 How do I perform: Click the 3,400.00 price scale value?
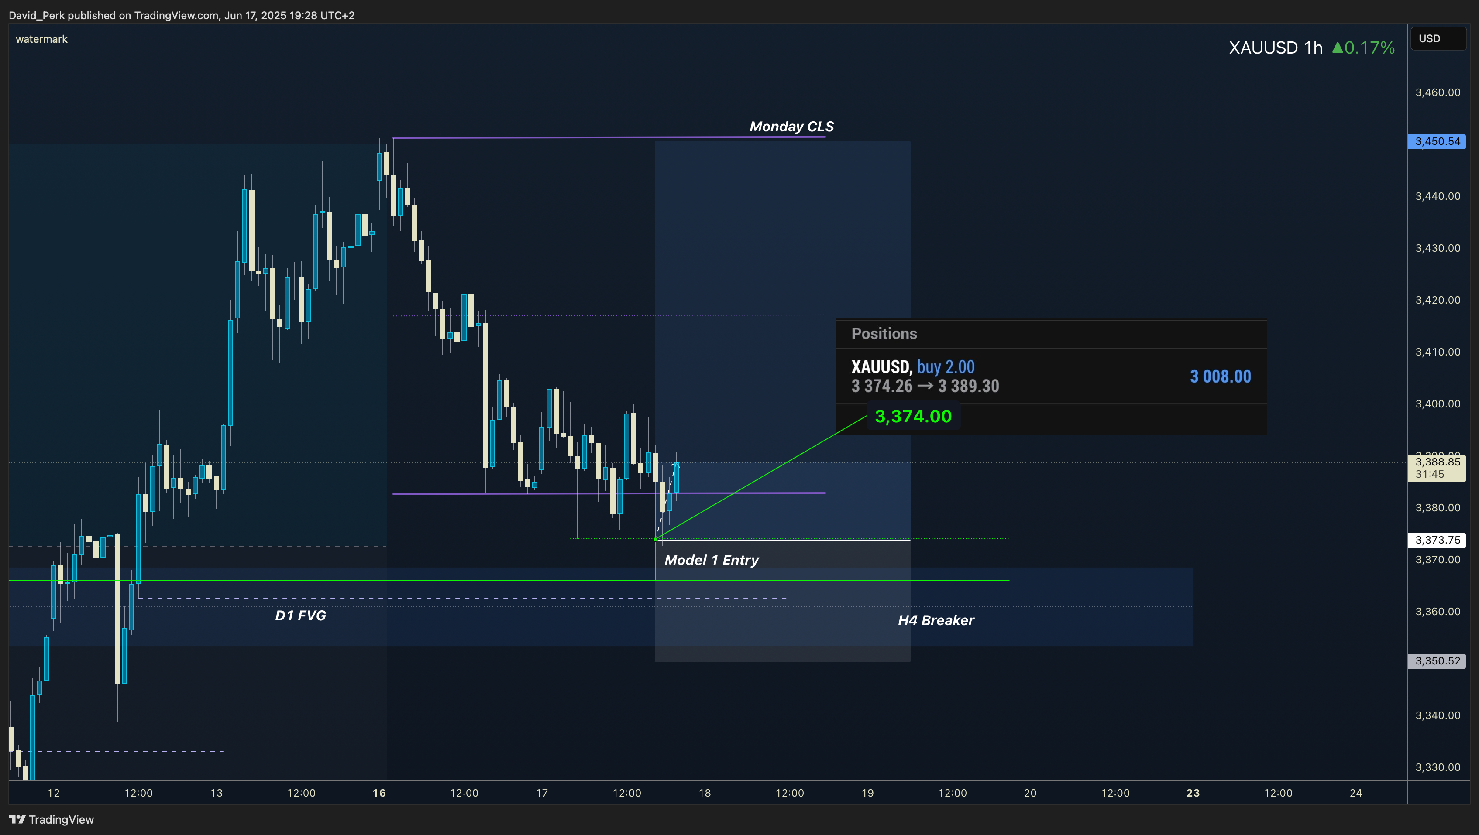[x=1438, y=404]
